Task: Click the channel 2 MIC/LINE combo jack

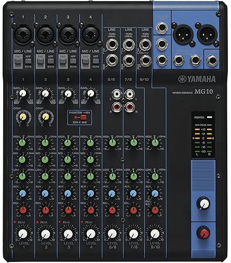Action: tap(46, 34)
